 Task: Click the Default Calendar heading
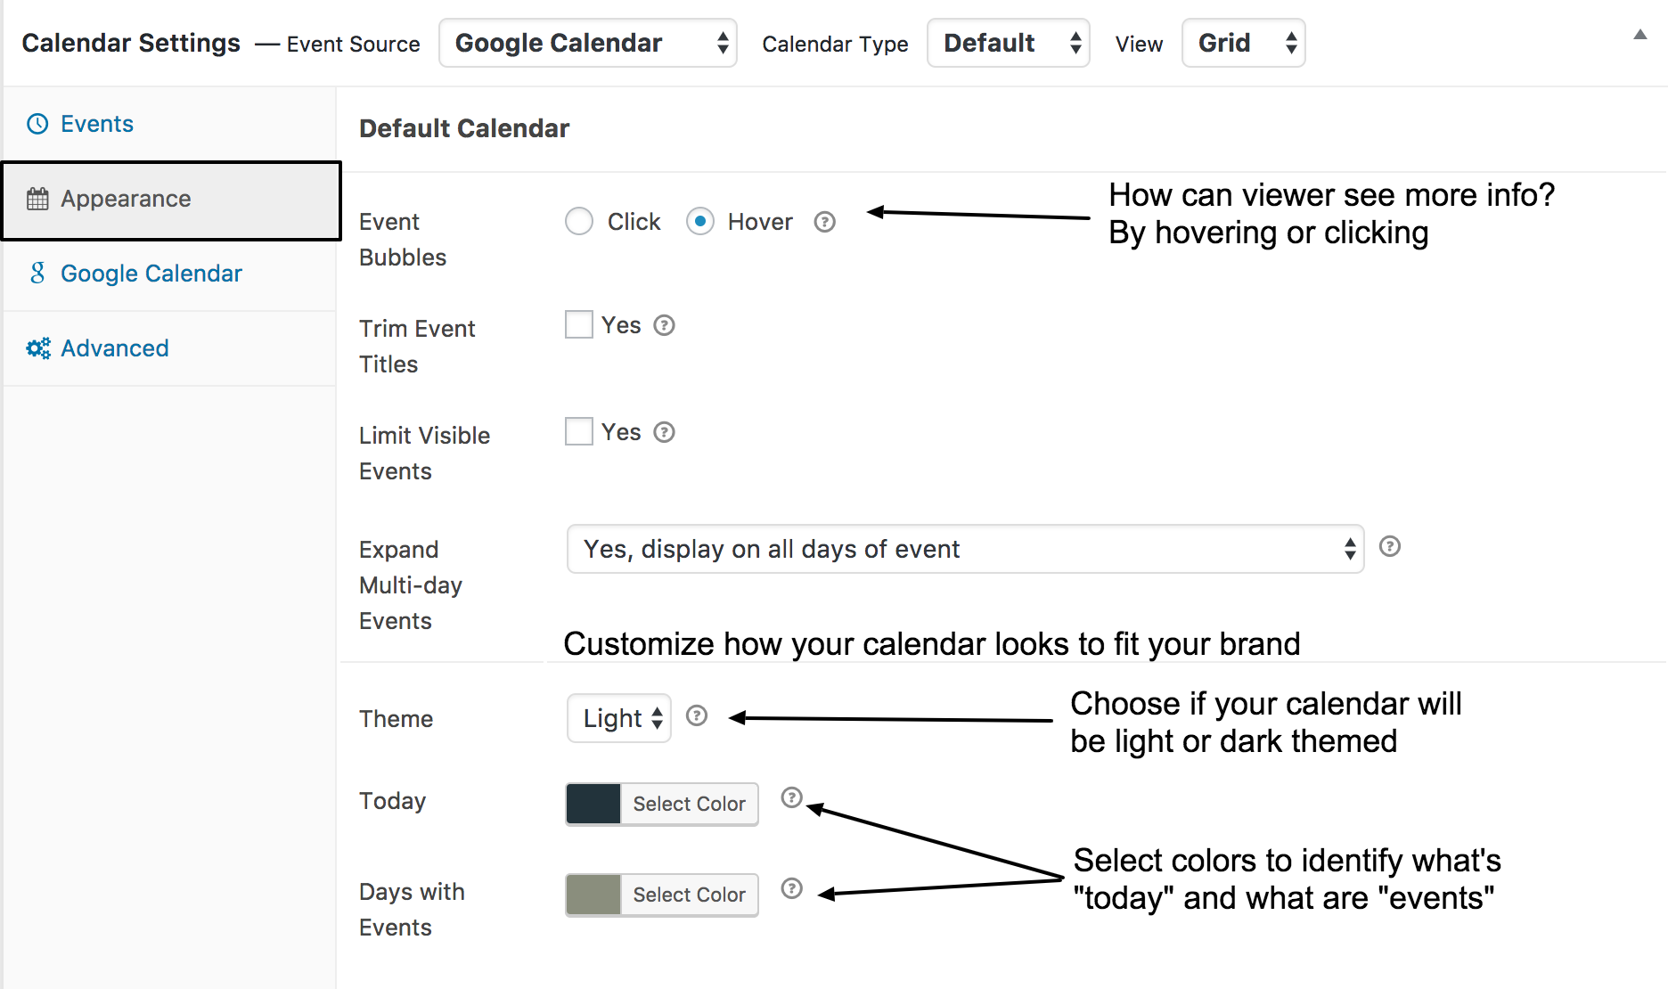(464, 128)
